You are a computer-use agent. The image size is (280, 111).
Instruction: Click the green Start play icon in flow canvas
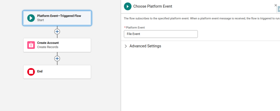(x=31, y=18)
